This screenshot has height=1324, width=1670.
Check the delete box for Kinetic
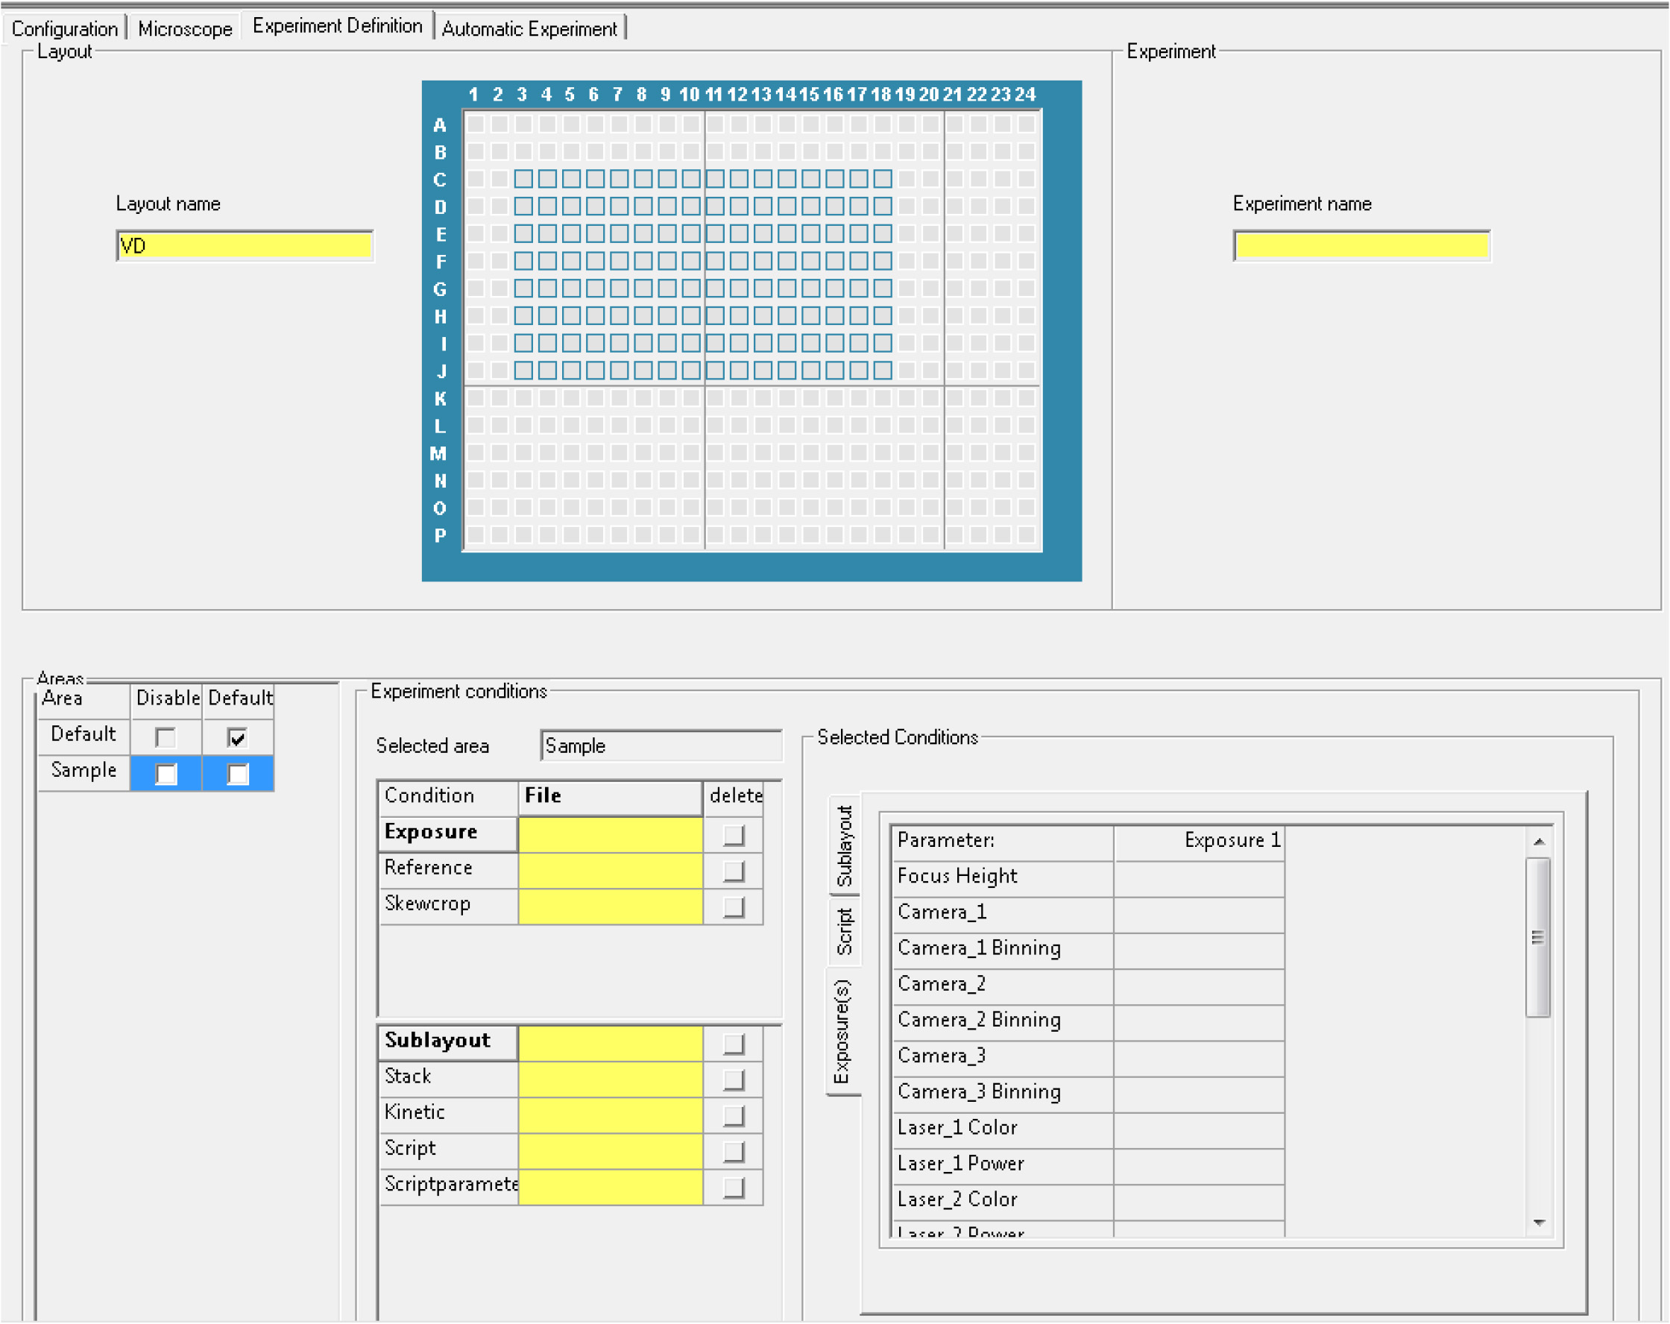tap(733, 1115)
